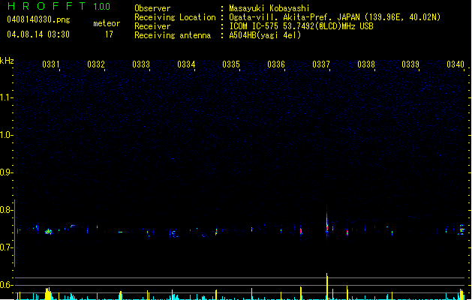Image resolution: width=472 pixels, height=300 pixels.
Task: Click the 0331 time marker
Action: pos(50,64)
